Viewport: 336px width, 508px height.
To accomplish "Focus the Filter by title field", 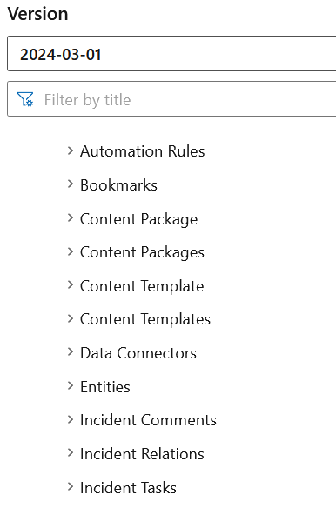I will 171,99.
